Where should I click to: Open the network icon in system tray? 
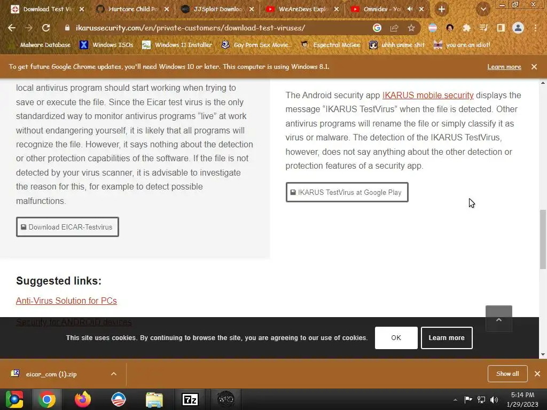(x=481, y=399)
